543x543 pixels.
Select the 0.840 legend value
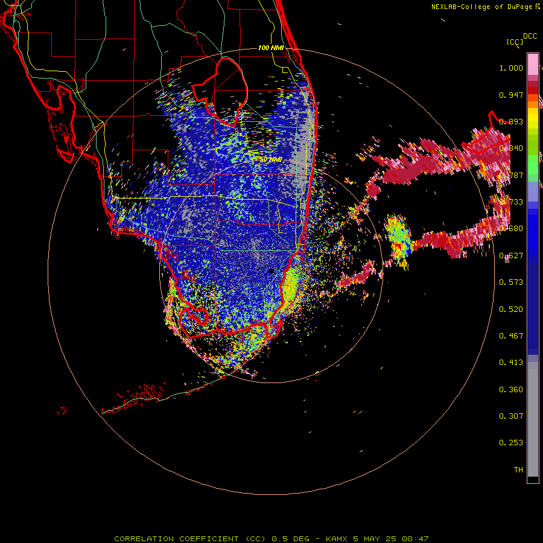coord(511,148)
